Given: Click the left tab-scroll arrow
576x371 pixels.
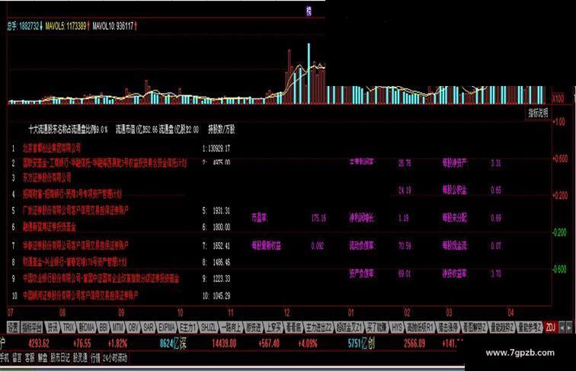Looking at the screenshot, I should click(562, 328).
